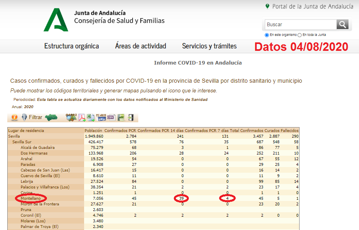Export the table to Excel
Image resolution: width=359 pixels, height=230 pixels.
[x=91, y=117]
